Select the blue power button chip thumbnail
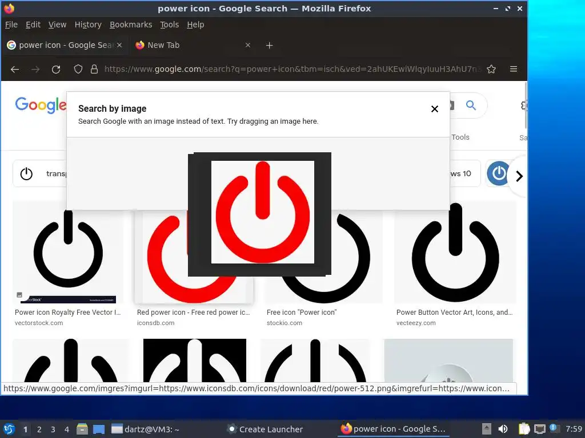This screenshot has width=585, height=438. [499, 173]
